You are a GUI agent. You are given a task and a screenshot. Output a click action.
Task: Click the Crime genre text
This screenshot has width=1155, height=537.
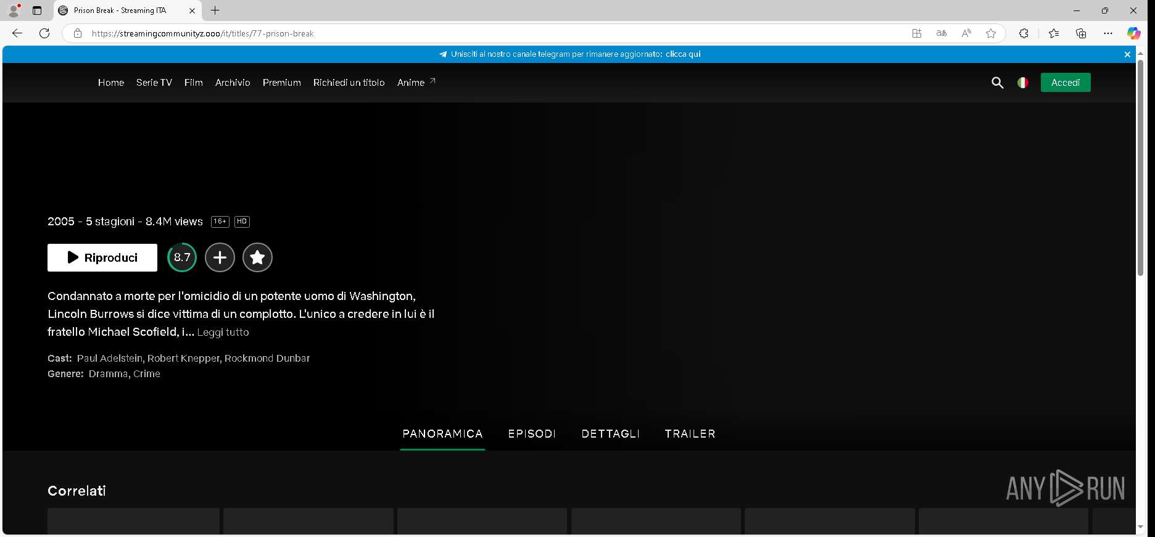[147, 374]
